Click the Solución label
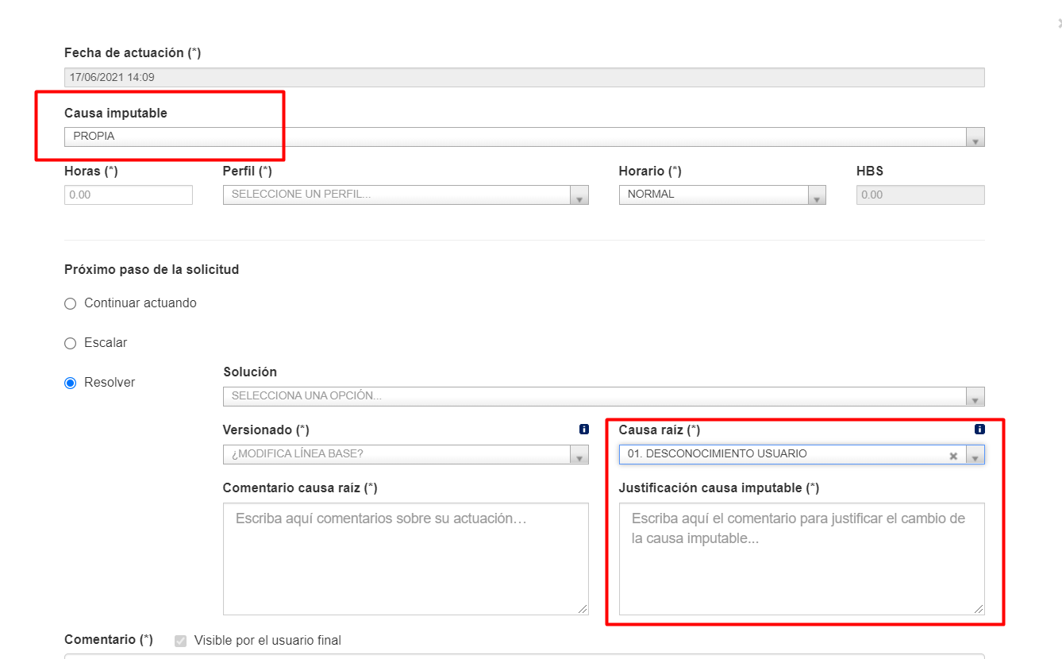Viewport: 1062px width, 659px height. point(250,372)
